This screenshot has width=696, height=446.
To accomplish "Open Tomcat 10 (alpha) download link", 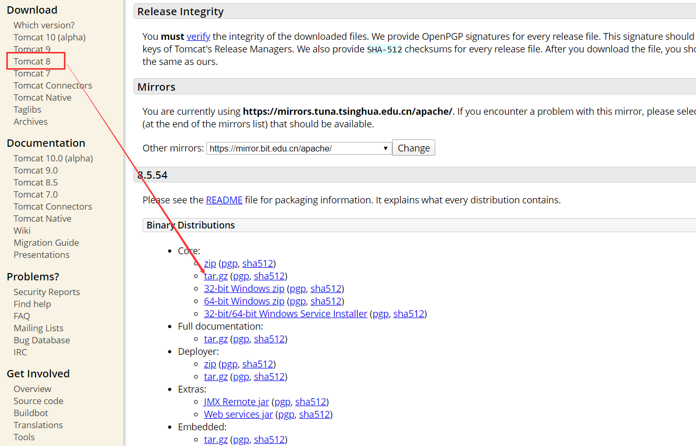I will coord(50,37).
